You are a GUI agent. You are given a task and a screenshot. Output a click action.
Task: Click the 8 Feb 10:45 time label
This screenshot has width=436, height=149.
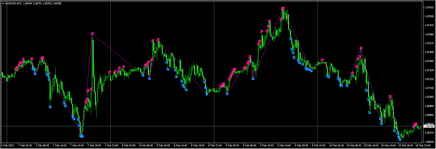coord(163,145)
